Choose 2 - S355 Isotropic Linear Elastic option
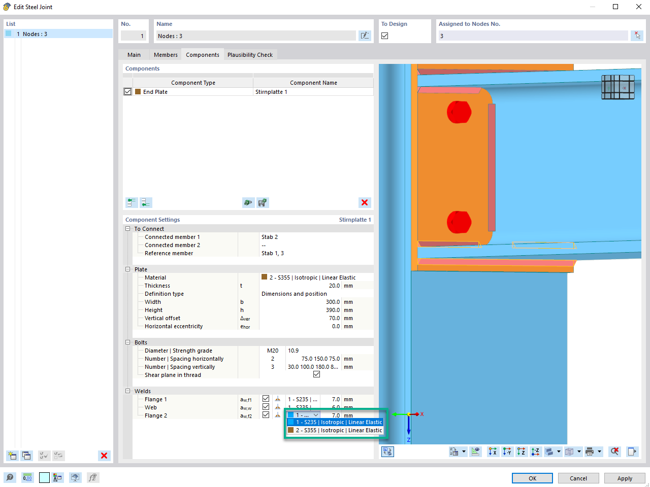The image size is (650, 487). (x=335, y=430)
